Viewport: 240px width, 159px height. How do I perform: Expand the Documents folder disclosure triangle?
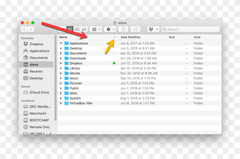pyautogui.click(x=61, y=53)
